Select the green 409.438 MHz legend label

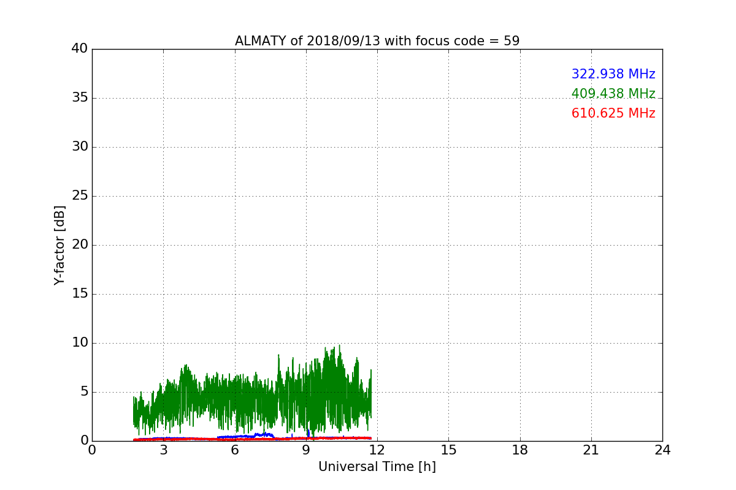tap(613, 94)
